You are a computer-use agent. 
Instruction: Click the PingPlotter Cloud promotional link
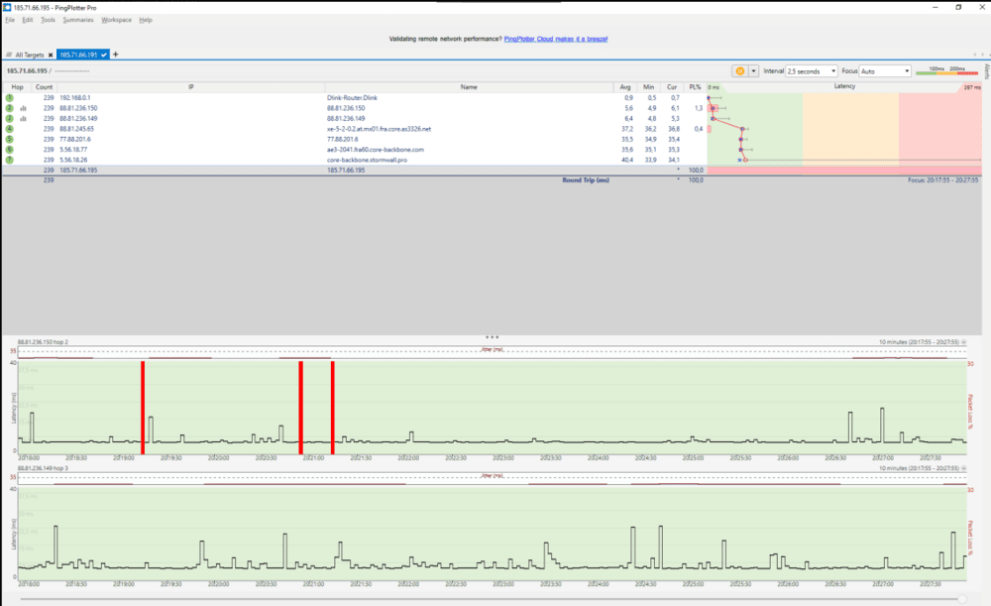555,39
